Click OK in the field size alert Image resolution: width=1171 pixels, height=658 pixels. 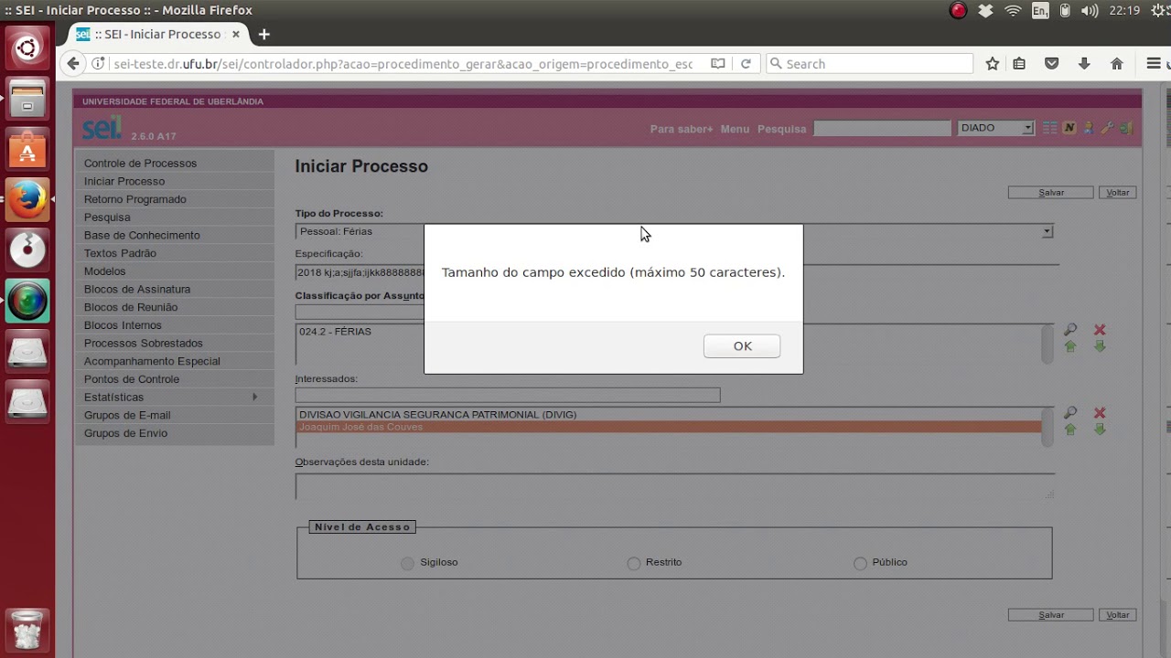742,346
